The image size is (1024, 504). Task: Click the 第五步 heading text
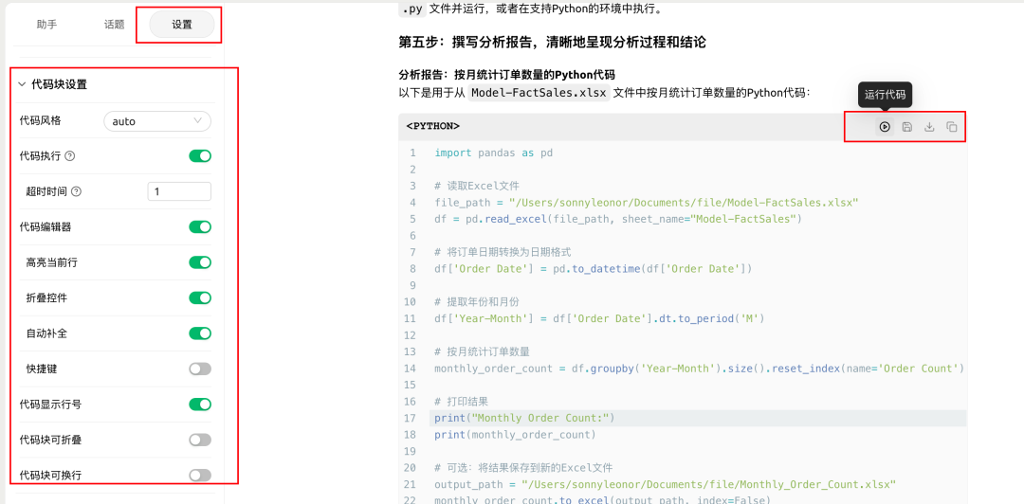(552, 43)
